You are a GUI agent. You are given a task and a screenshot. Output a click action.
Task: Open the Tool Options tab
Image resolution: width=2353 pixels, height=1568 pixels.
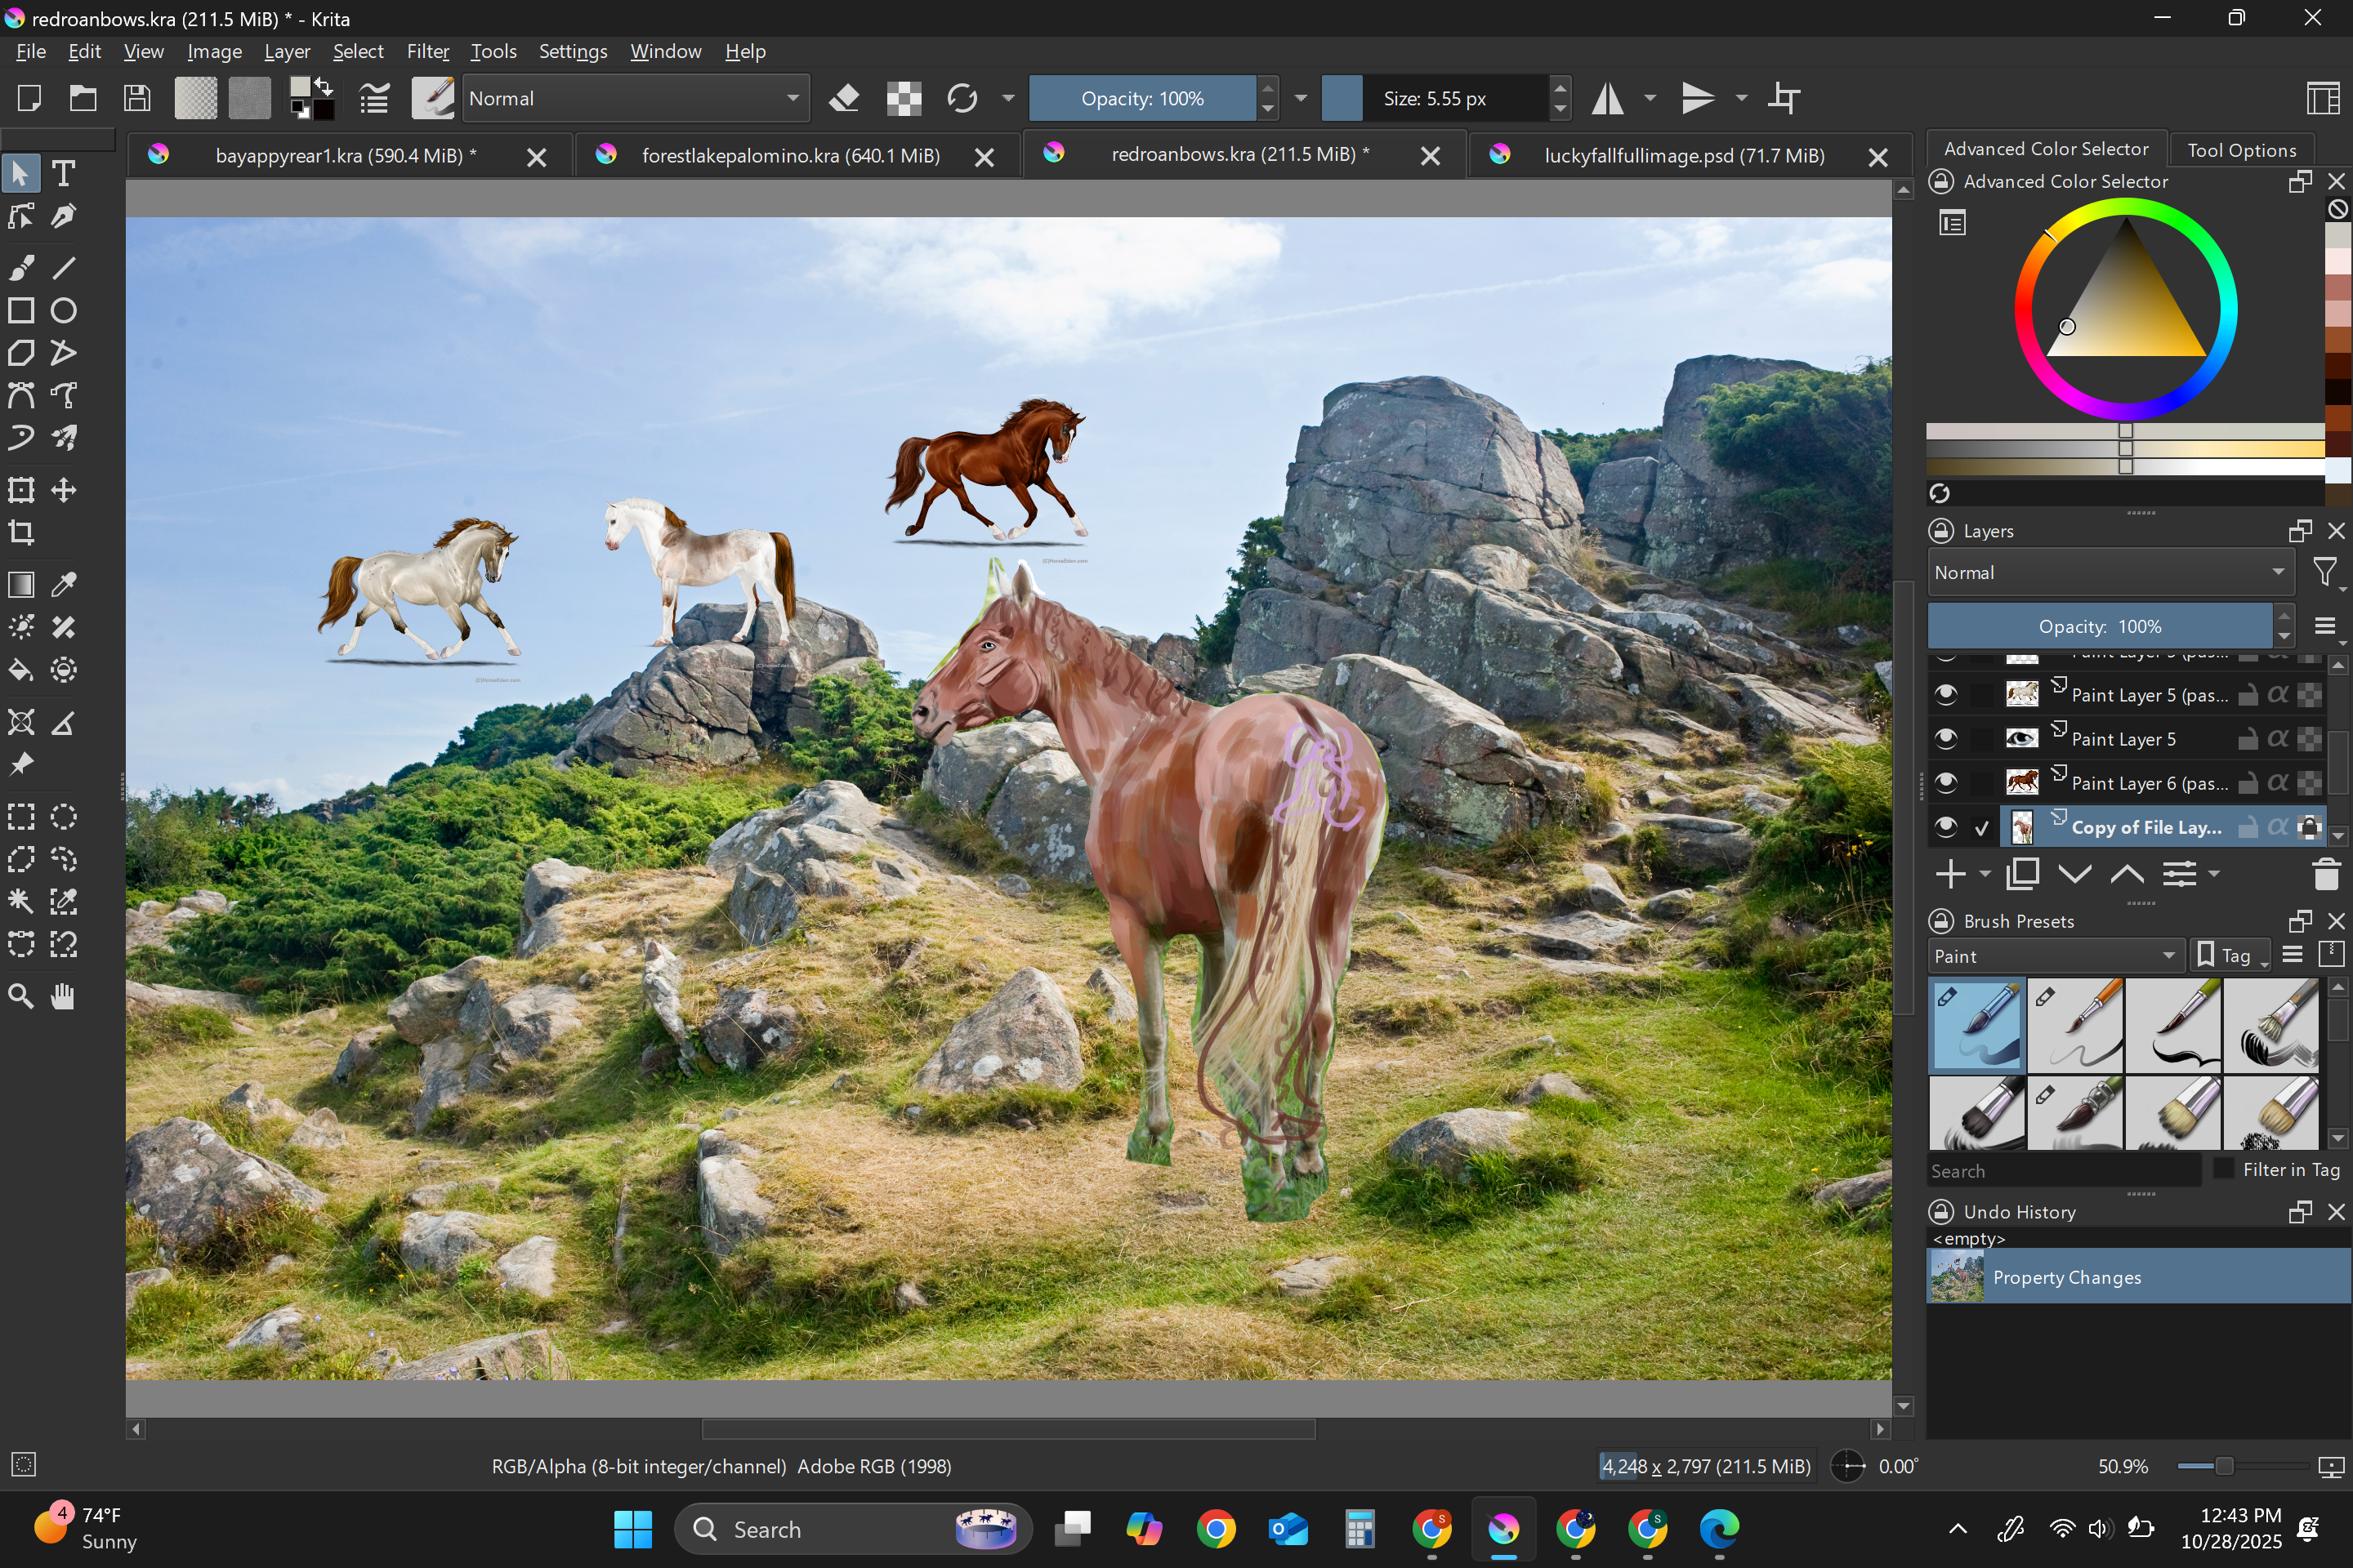2240,150
